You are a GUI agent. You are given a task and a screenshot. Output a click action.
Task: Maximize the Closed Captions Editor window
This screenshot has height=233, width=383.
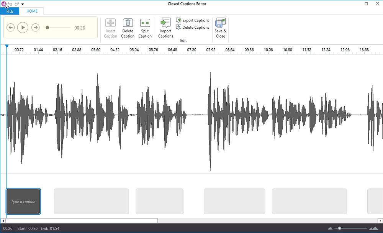click(366, 4)
